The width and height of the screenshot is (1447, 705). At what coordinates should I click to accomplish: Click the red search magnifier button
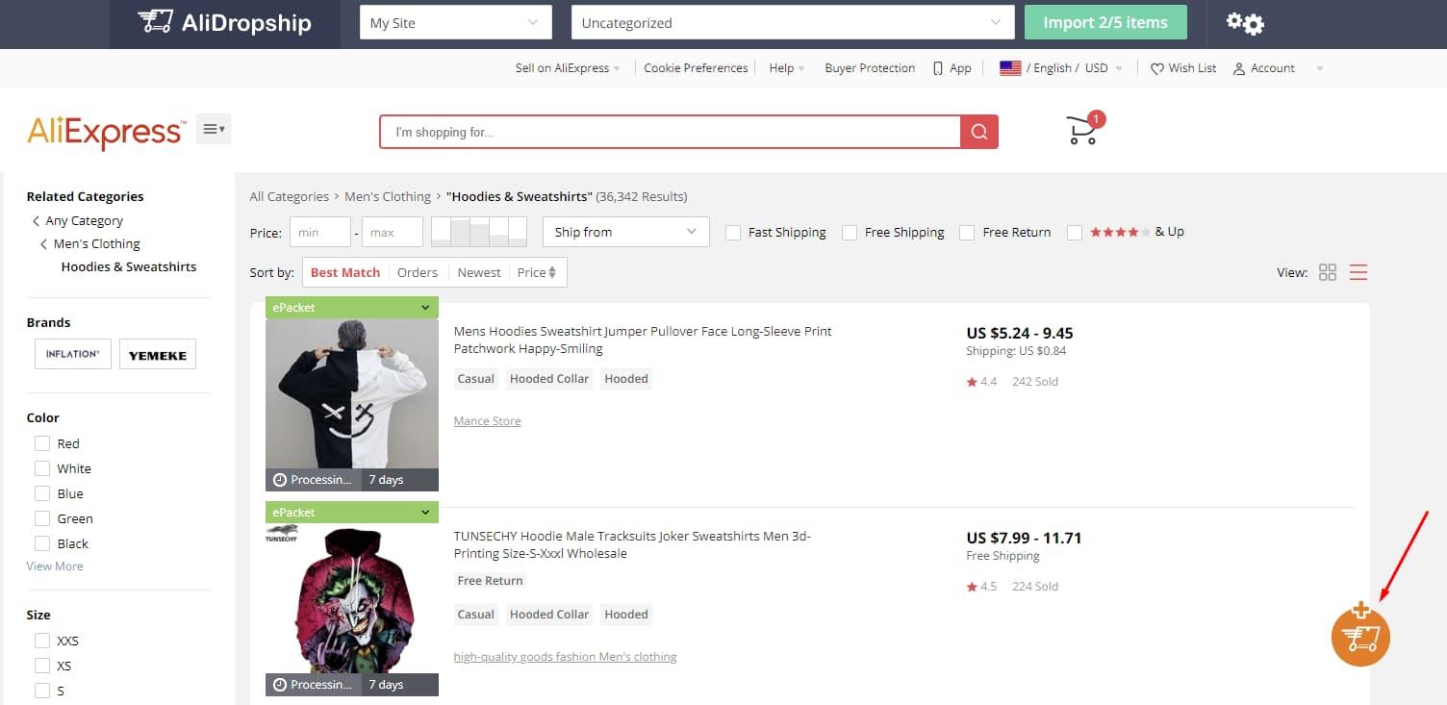(x=979, y=132)
